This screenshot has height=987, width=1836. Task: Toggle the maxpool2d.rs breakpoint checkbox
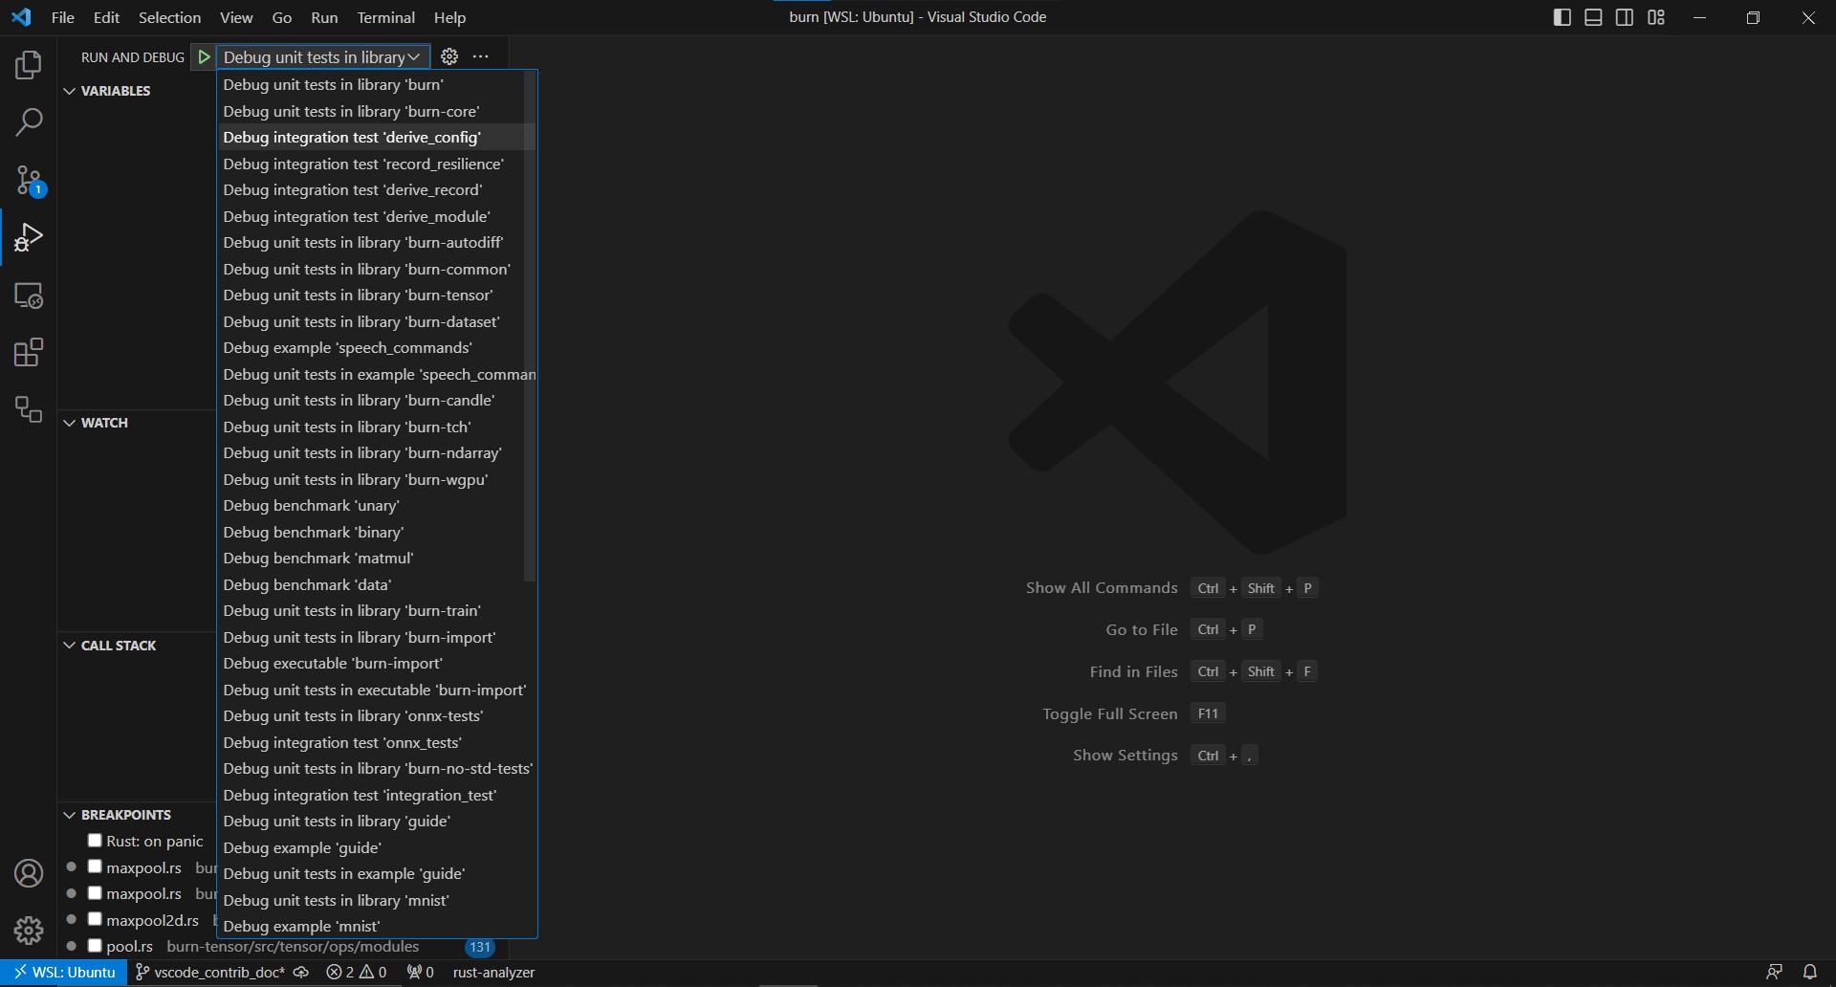pos(95,919)
